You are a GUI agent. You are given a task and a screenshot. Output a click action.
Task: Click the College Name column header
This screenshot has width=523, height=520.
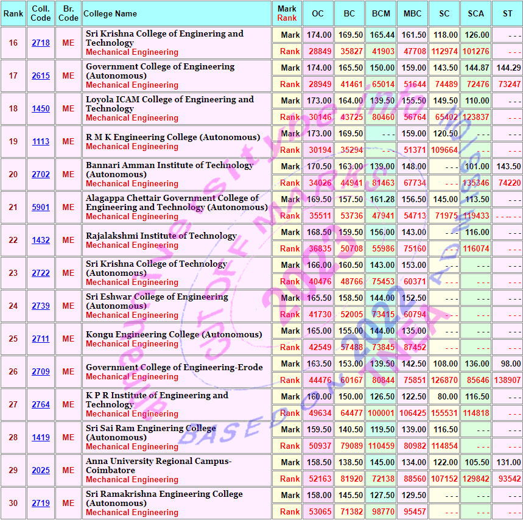coord(110,13)
